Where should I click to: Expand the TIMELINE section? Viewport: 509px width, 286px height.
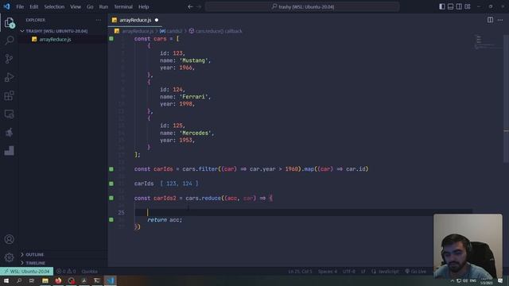click(35, 263)
